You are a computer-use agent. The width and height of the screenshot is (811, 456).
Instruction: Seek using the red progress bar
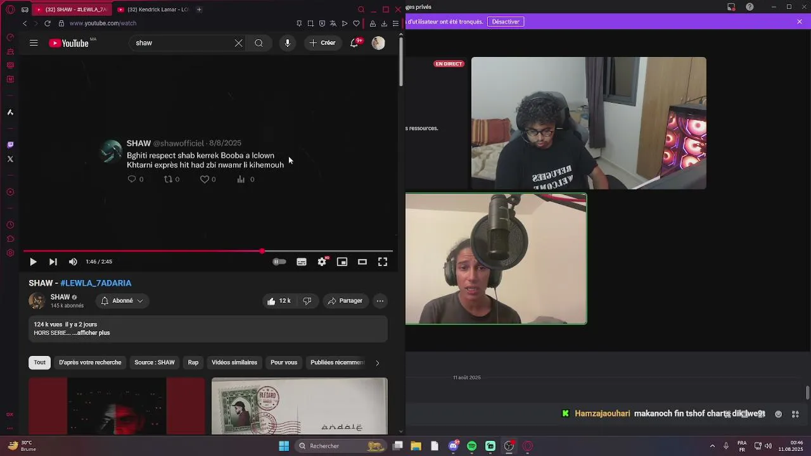208,251
